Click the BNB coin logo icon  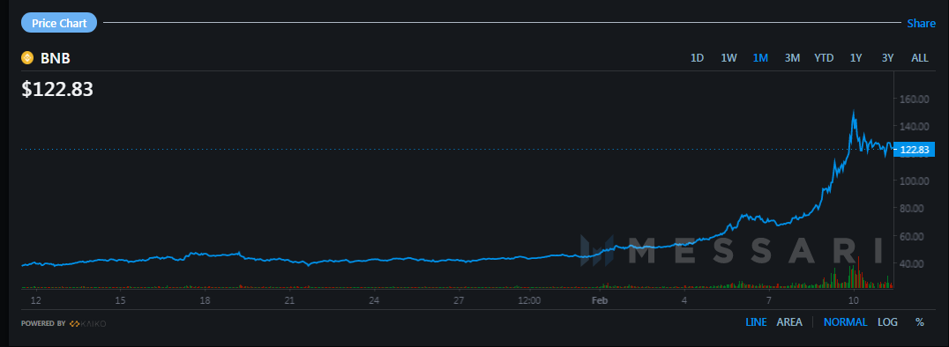click(27, 58)
